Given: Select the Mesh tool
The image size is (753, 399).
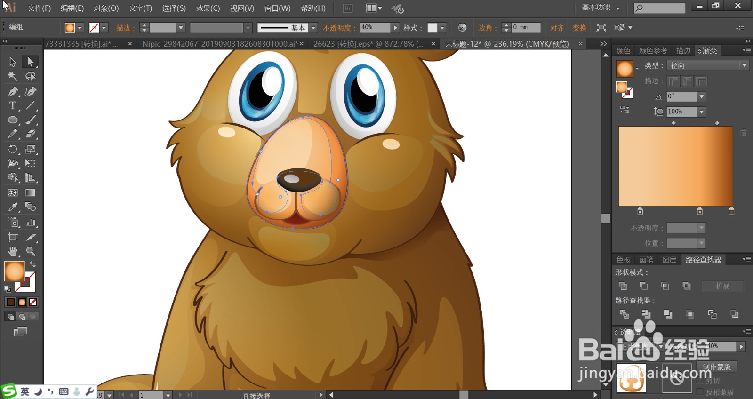Looking at the screenshot, I should 13,192.
